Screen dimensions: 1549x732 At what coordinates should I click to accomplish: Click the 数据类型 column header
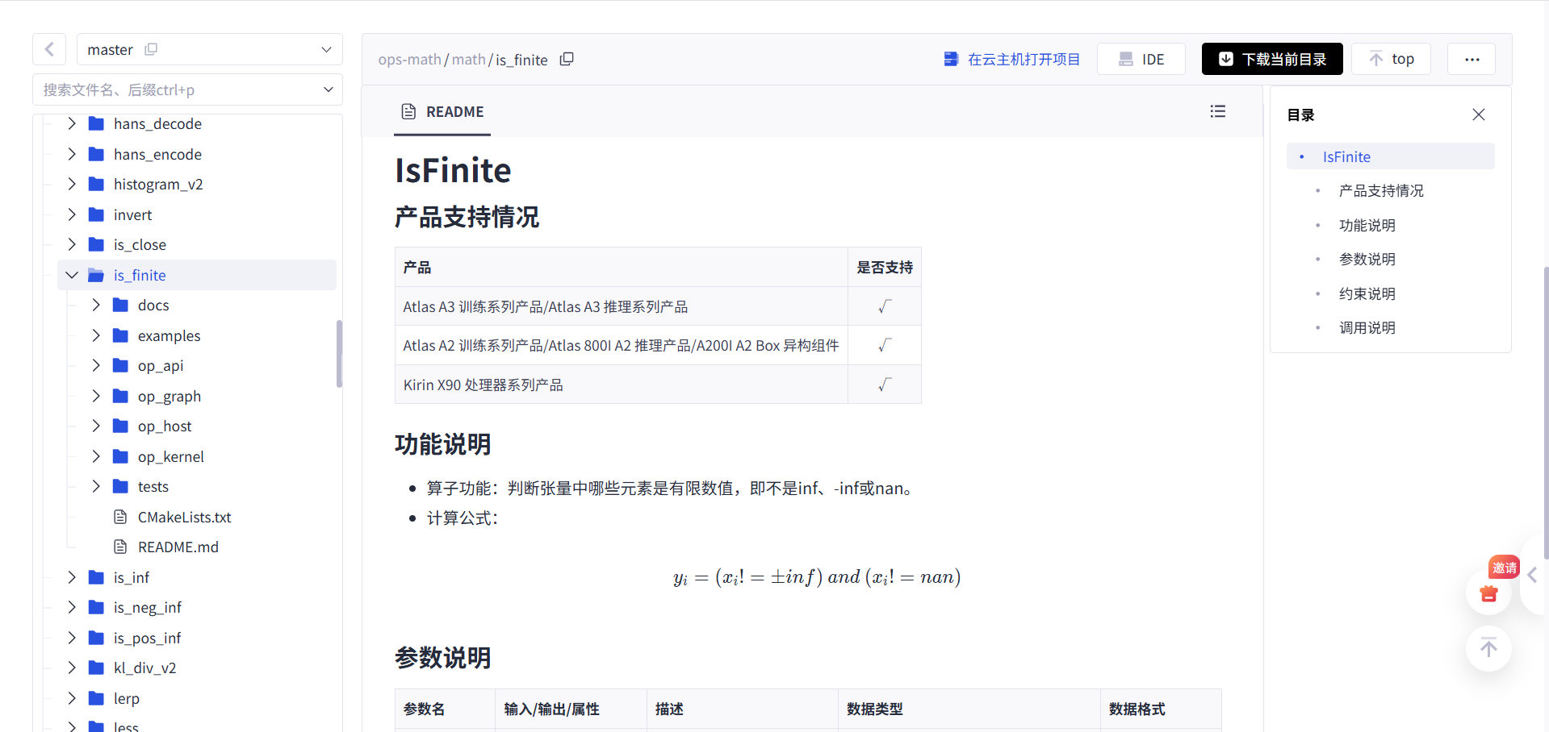pyautogui.click(x=969, y=709)
